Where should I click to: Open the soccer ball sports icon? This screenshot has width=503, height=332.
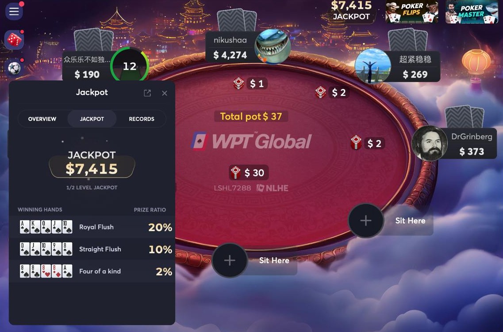pyautogui.click(x=15, y=68)
